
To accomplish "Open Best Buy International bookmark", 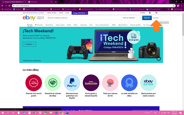I will pyautogui.click(x=86, y=9).
